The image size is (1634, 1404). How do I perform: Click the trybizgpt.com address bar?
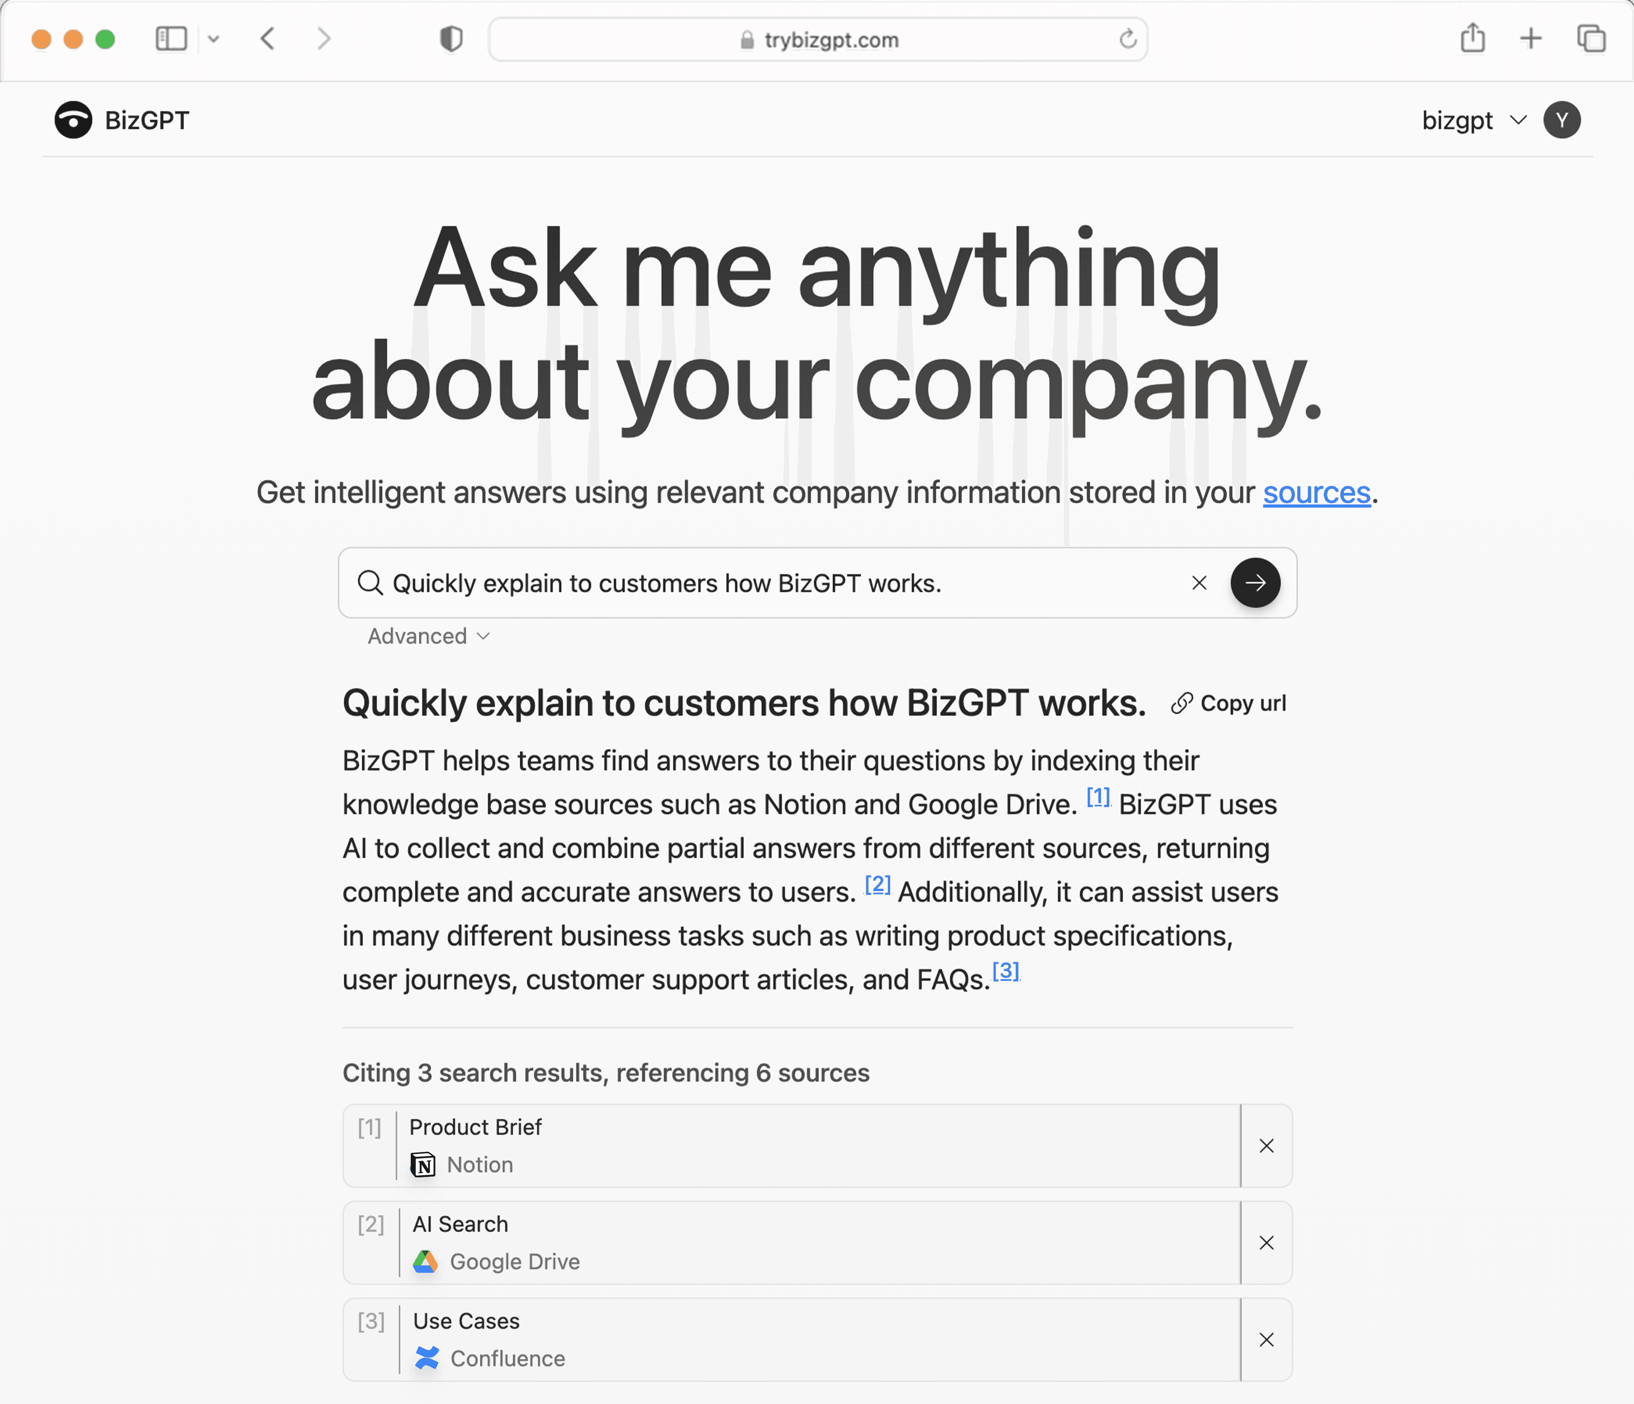(818, 40)
